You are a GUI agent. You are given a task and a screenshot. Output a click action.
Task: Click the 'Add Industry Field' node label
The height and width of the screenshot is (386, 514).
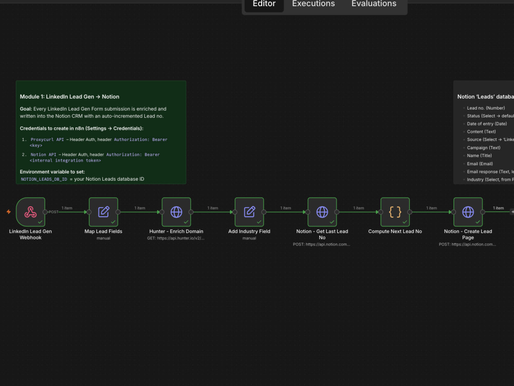[x=249, y=232]
